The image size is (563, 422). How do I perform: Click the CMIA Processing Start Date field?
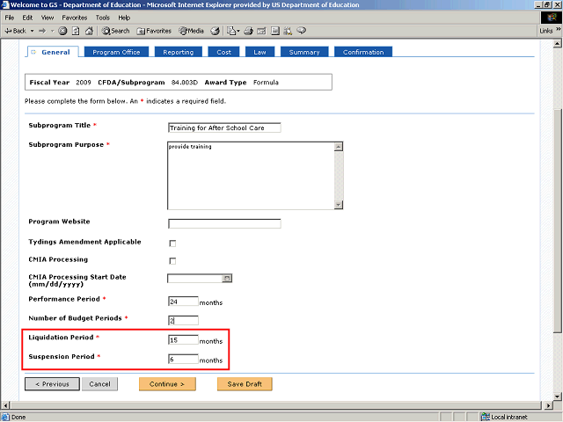pyautogui.click(x=194, y=279)
